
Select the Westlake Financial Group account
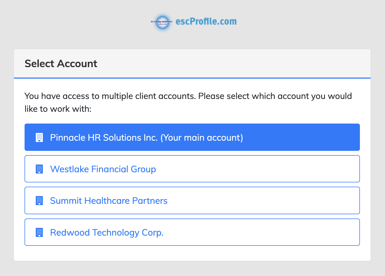(192, 169)
